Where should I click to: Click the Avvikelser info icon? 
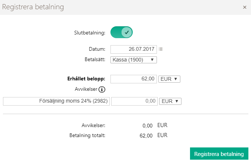pos(102,89)
